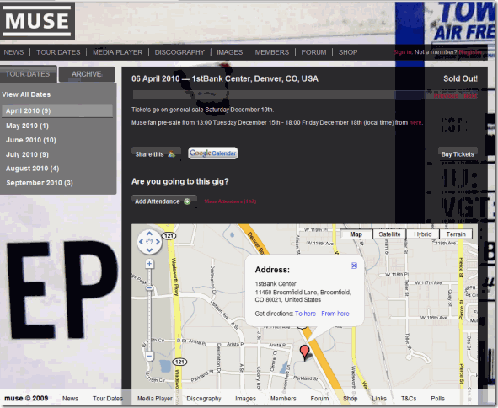Screen dimensions: 498x408
Task: Close the Address info bubble
Action: point(354,266)
